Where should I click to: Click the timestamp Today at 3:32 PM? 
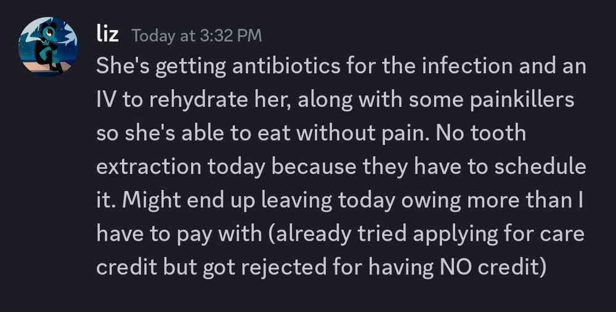(197, 36)
